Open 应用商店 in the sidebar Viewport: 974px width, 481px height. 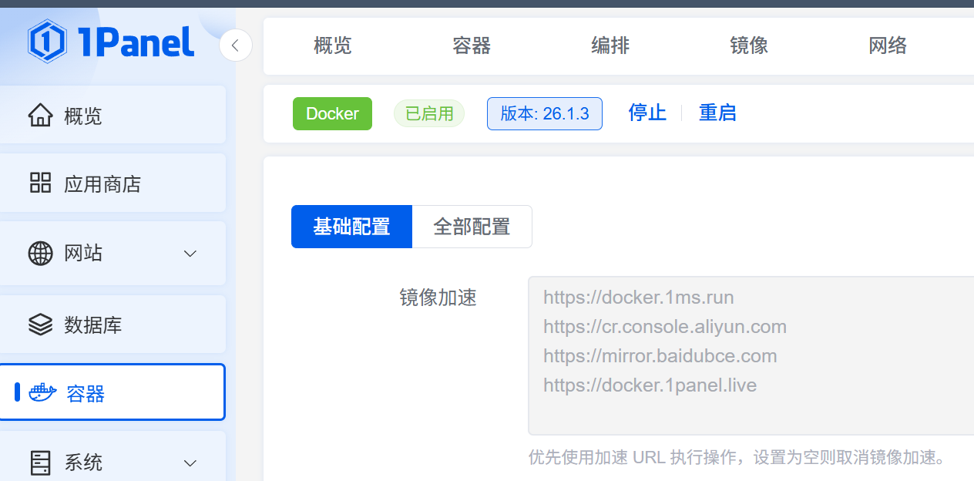[113, 183]
